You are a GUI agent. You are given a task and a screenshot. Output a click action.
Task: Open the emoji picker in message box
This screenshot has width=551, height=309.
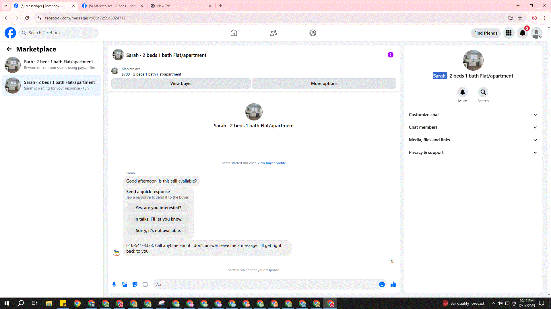pos(382,284)
